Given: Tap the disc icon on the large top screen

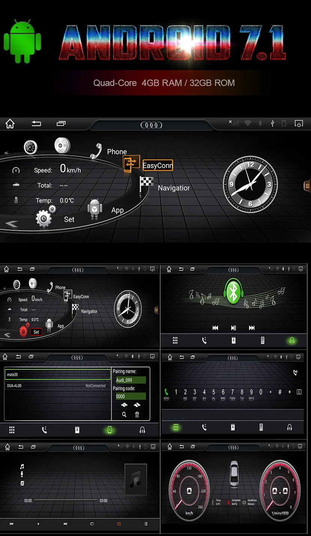Looking at the screenshot, I should click(62, 145).
